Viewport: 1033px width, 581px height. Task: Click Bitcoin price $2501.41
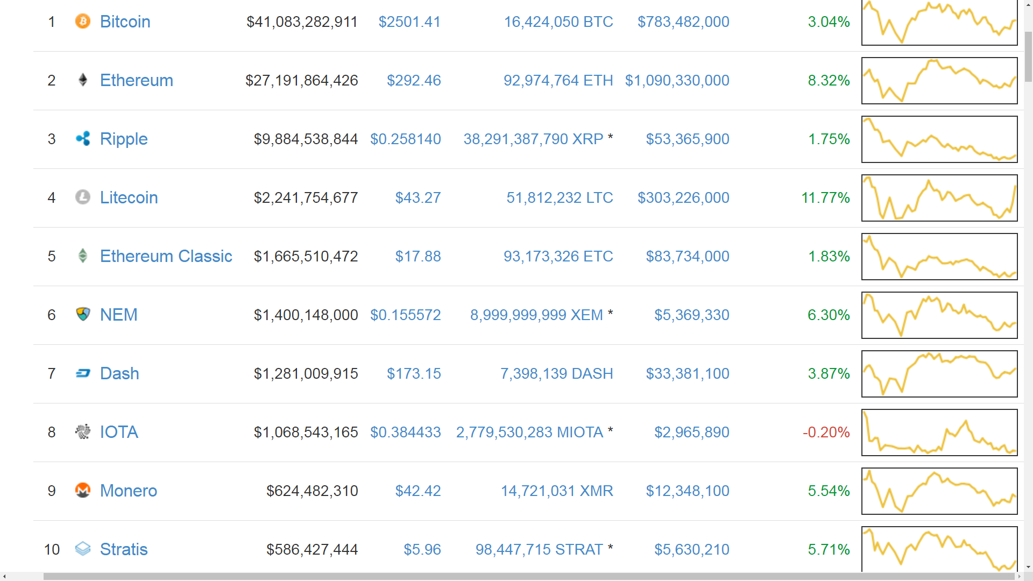click(x=409, y=22)
